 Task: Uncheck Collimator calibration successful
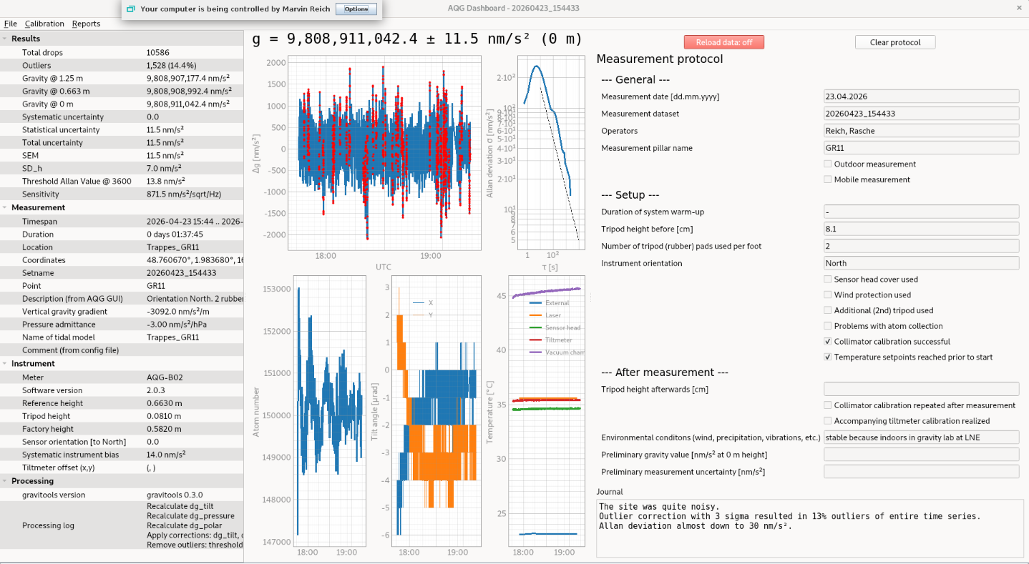tap(828, 341)
